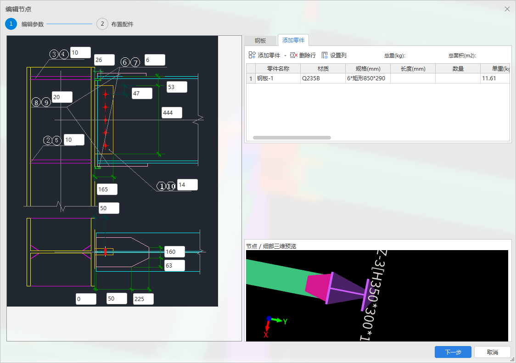Click the ① circled marker in drawing
This screenshot has width=516, height=363.
pos(161,186)
